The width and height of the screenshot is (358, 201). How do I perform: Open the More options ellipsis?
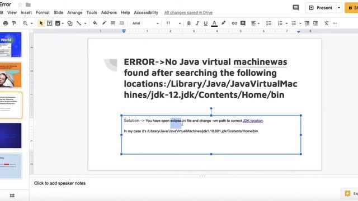(x=335, y=23)
